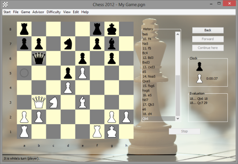Open the Help menu
This screenshot has height=164, width=238.
85,12
